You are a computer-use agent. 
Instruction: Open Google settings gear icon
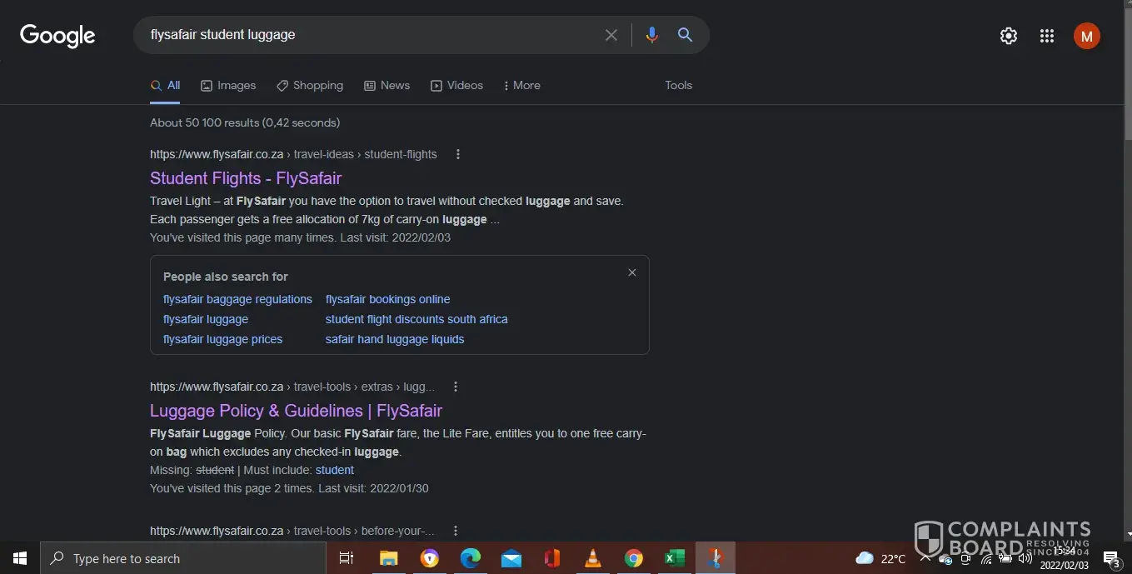click(x=1008, y=36)
